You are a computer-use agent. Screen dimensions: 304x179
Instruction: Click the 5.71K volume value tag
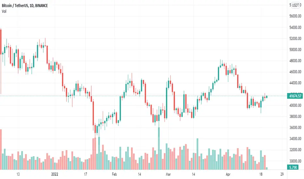(293, 167)
